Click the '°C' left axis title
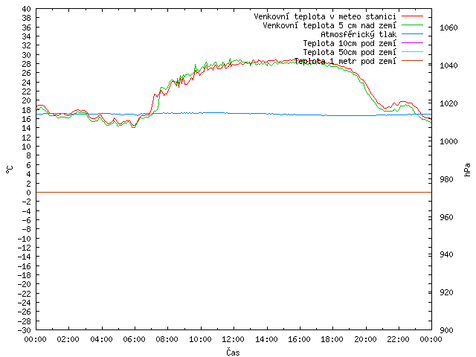The height and width of the screenshot is (357, 476). click(x=10, y=170)
